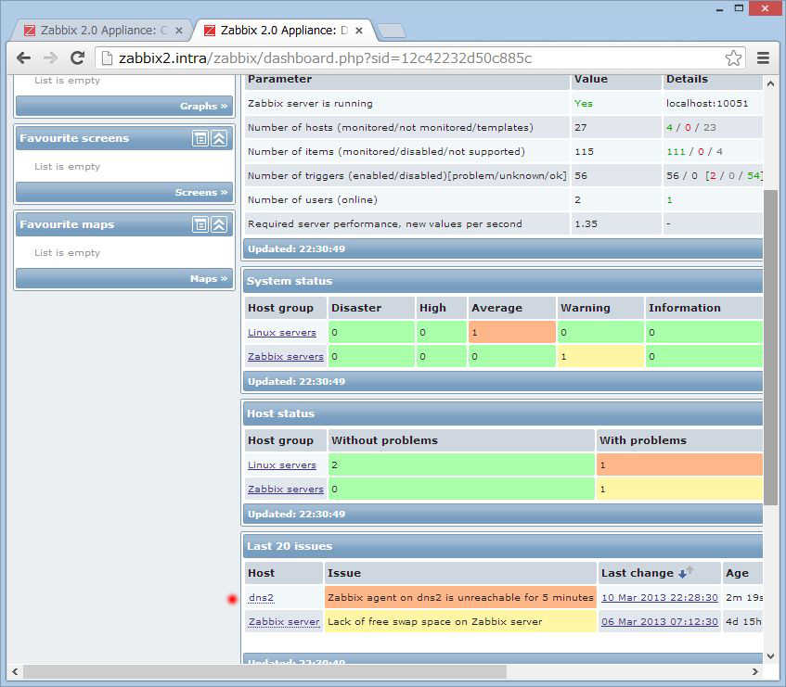Click the vertical scrollbar down arrow
Viewport: 786px width, 687px height.
(770, 656)
